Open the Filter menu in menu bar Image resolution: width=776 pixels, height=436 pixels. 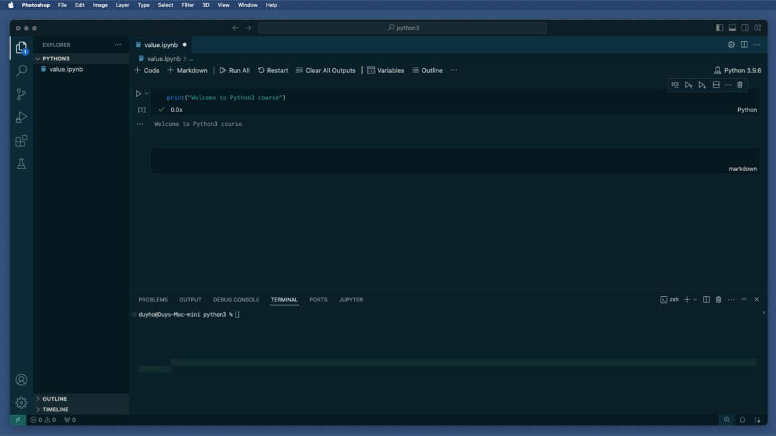pyautogui.click(x=188, y=5)
